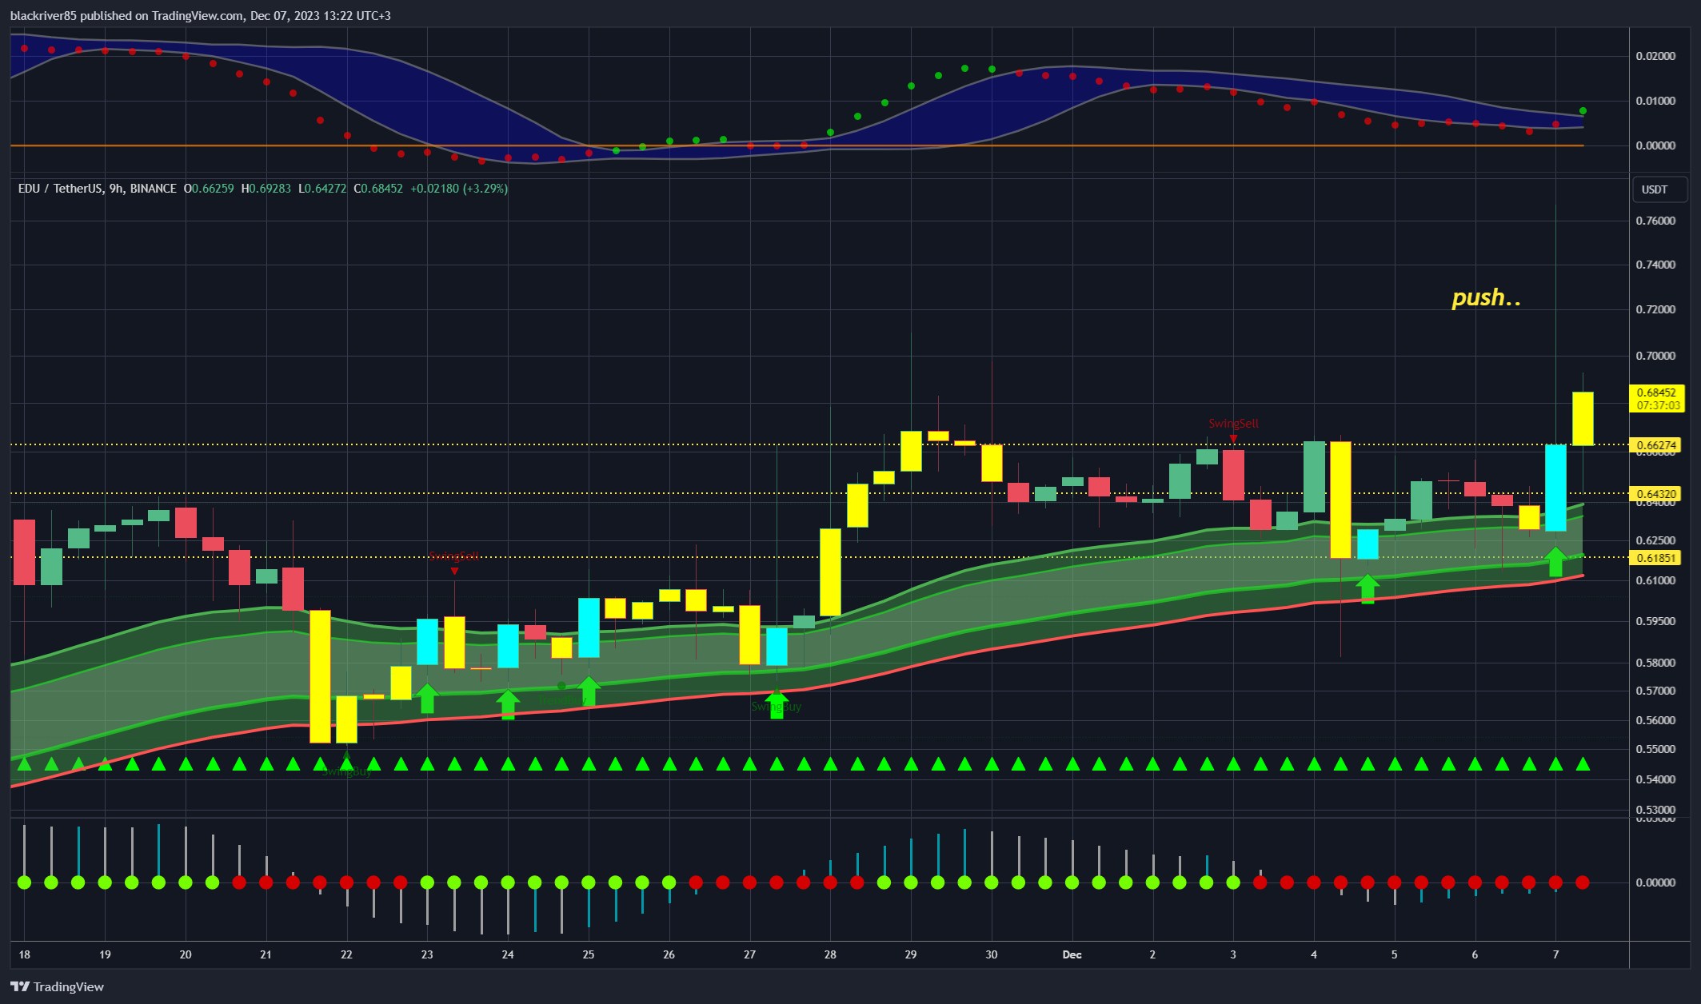This screenshot has width=1701, height=1004.
Task: Click the green buy arrow at Nov 24
Action: point(508,705)
